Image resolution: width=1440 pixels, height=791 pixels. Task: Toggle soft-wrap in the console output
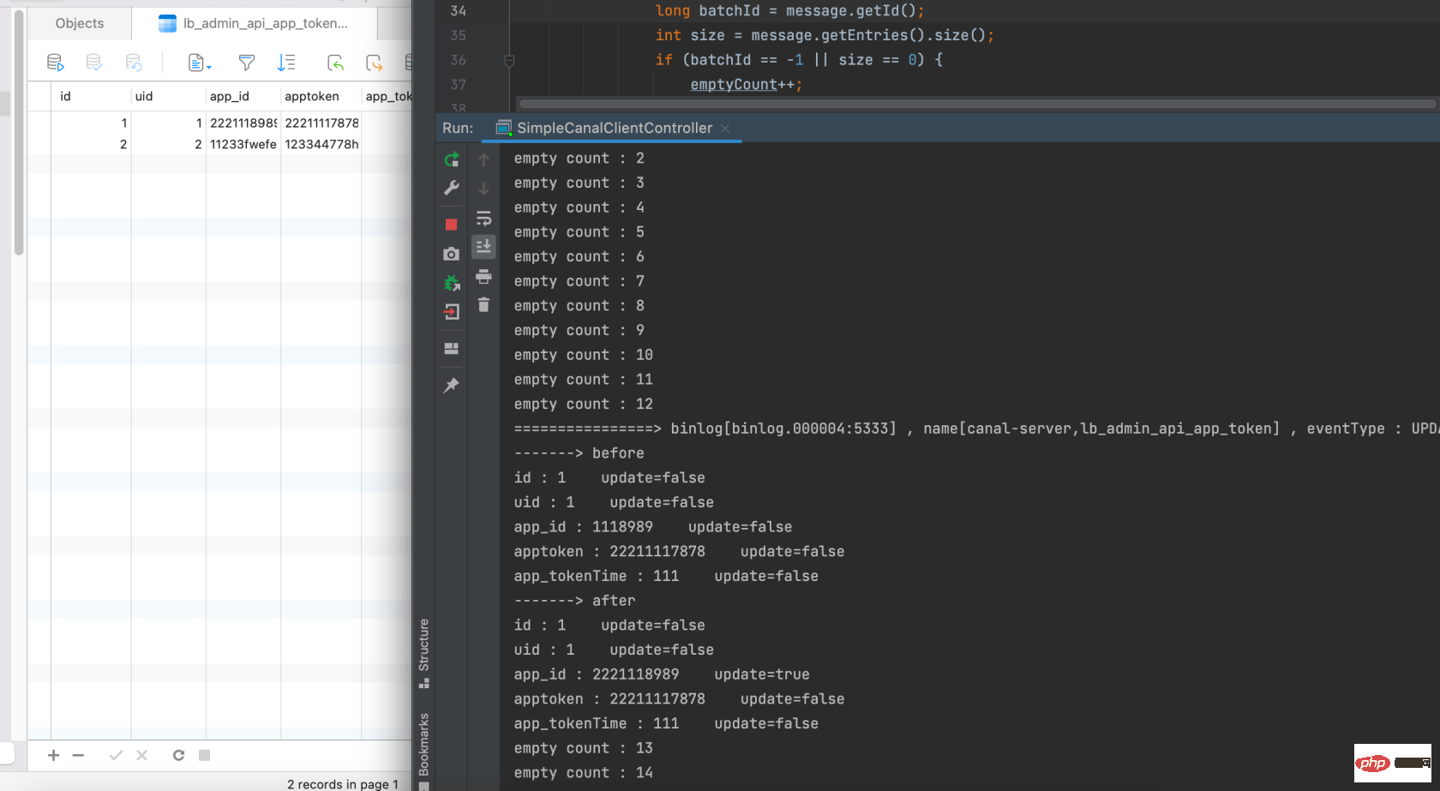click(x=483, y=218)
